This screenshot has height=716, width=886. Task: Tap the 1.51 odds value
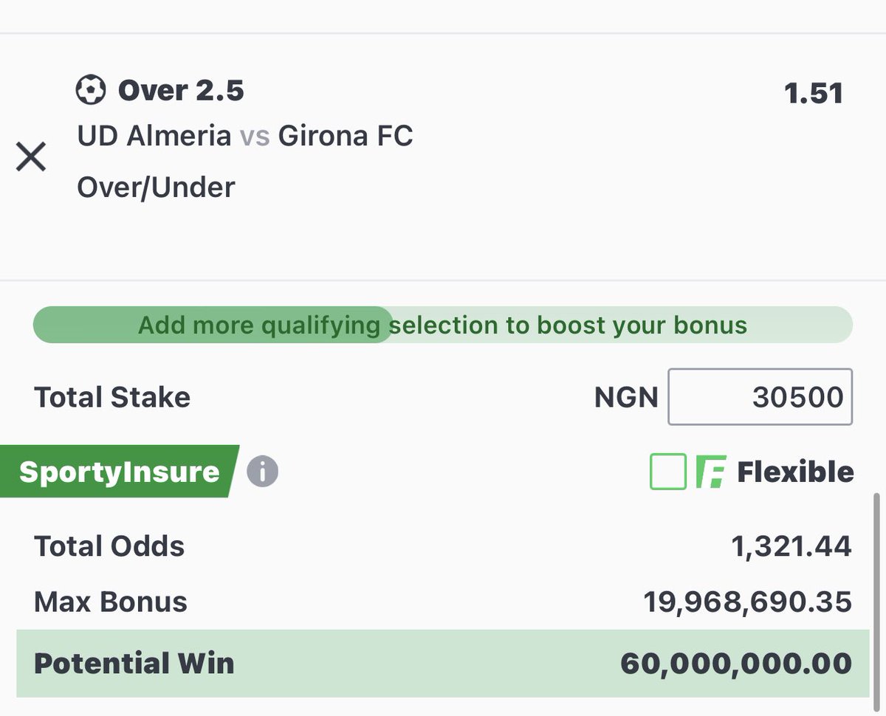814,94
